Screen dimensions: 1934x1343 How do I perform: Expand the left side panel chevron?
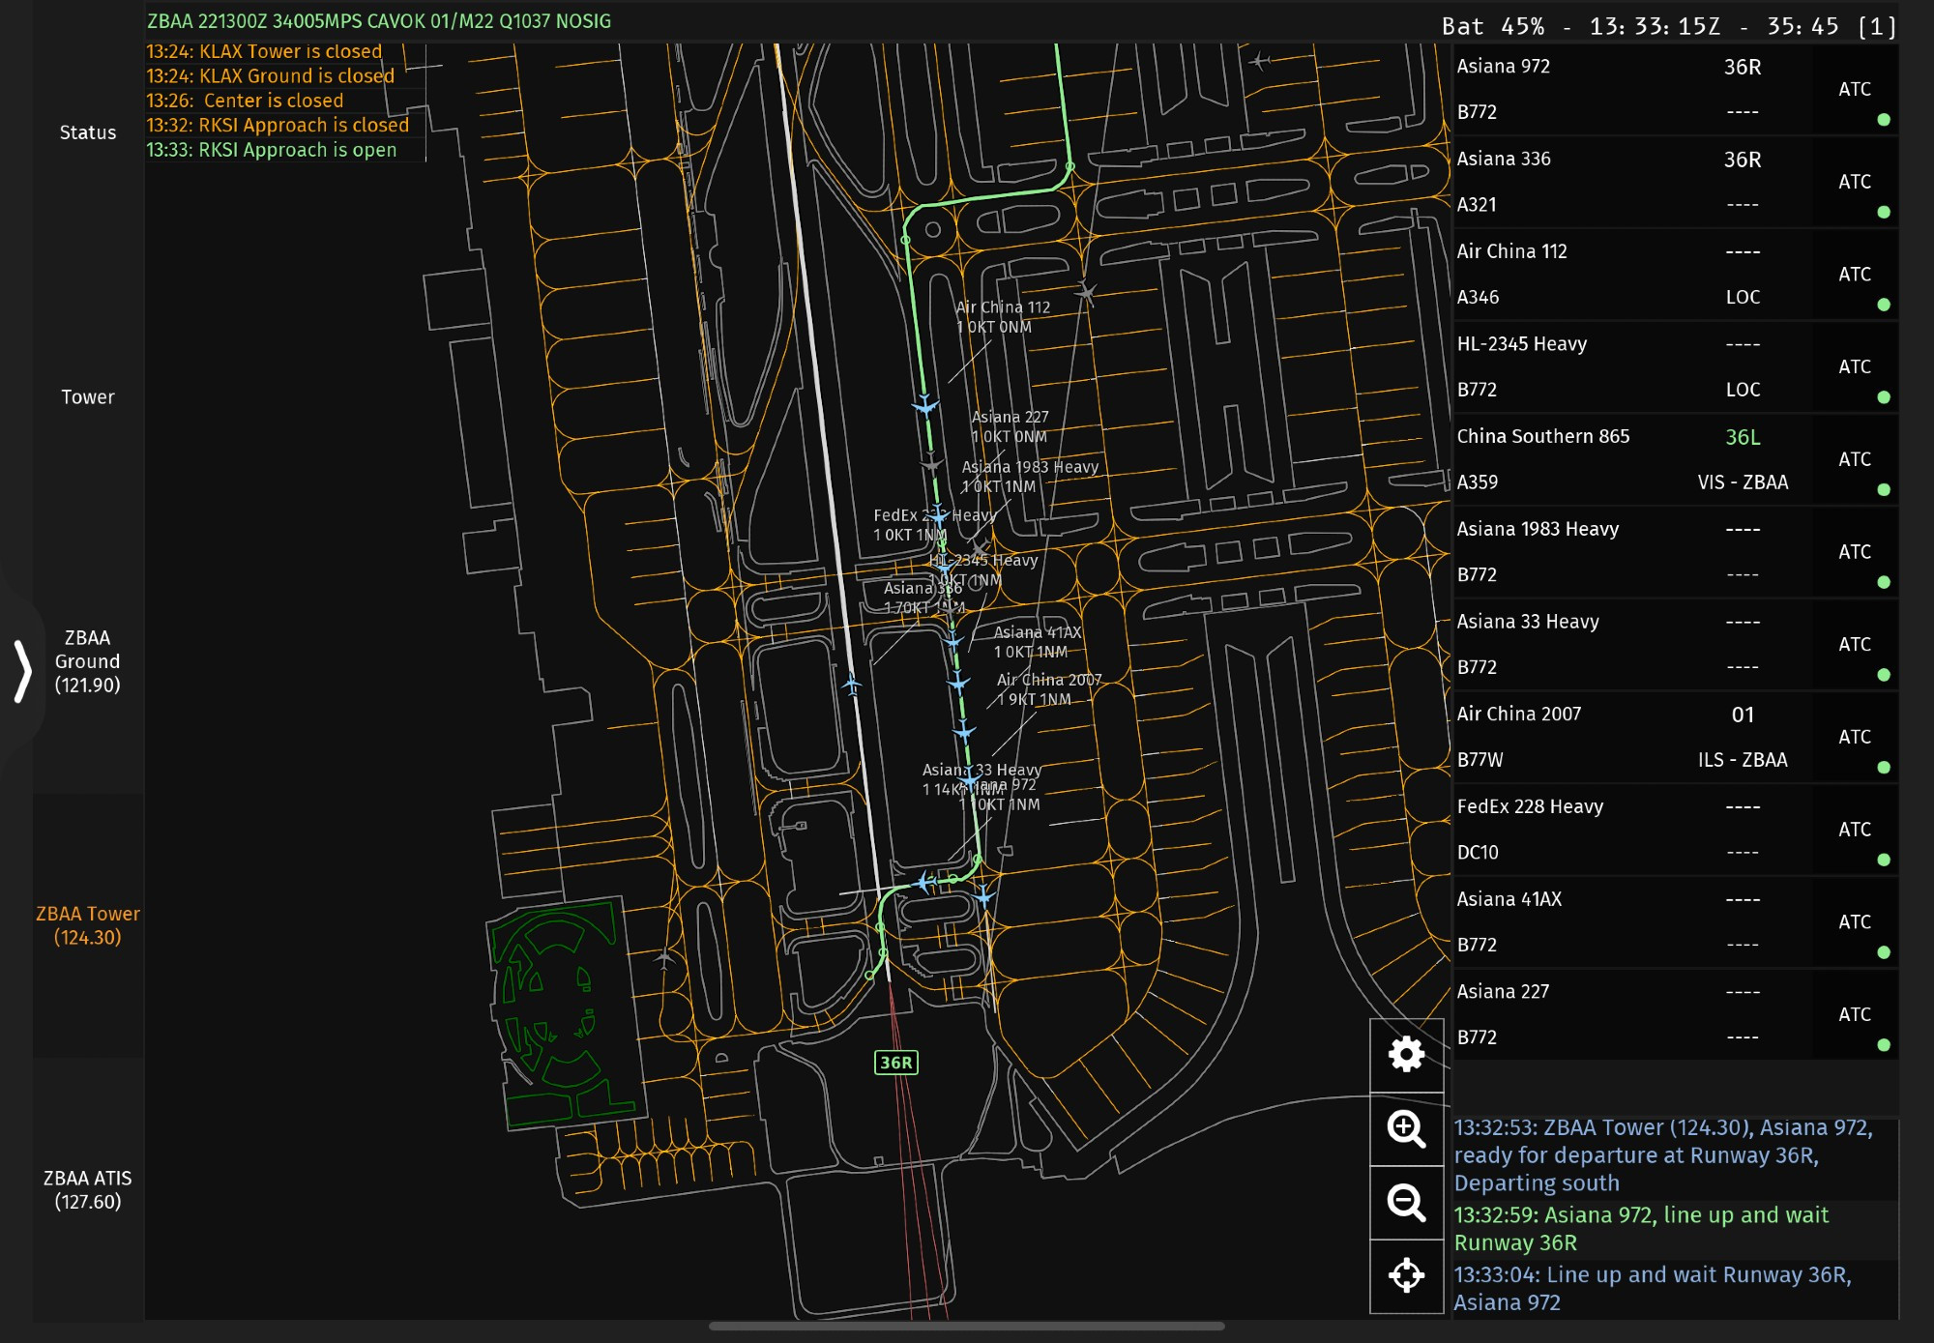point(21,670)
